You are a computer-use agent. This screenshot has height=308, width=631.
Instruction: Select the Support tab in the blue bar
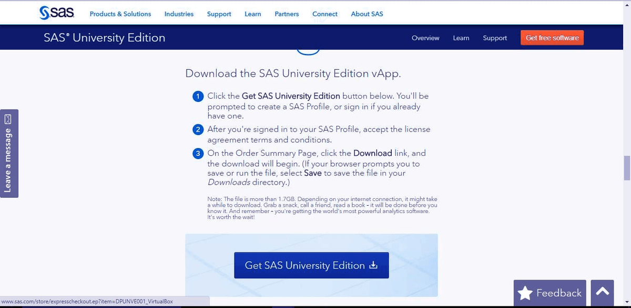coord(494,38)
